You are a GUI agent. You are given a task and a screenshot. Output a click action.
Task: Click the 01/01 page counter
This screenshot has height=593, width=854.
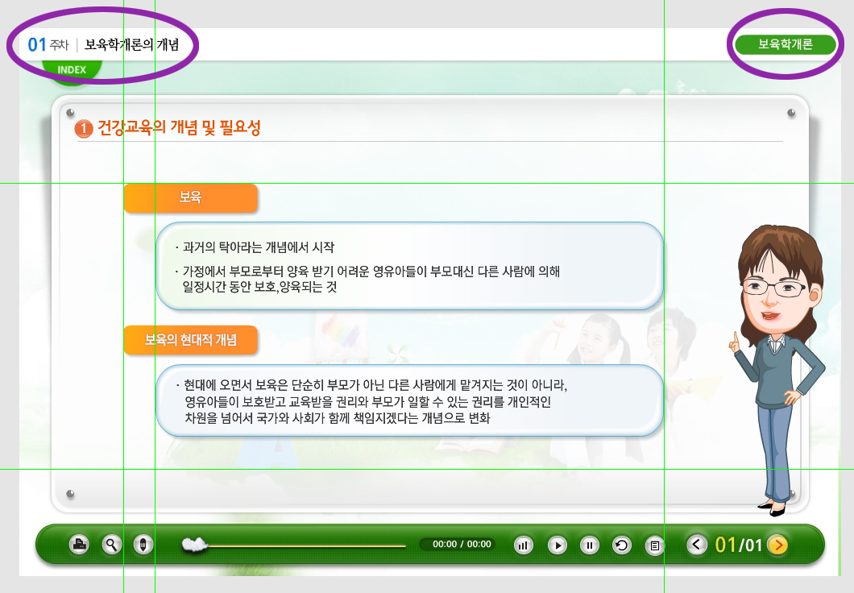point(738,545)
